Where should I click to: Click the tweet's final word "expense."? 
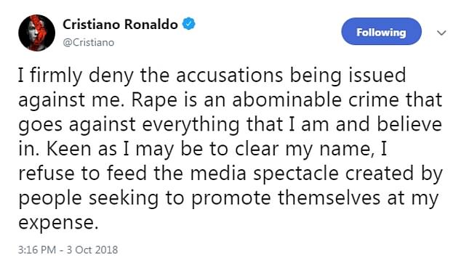click(58, 223)
